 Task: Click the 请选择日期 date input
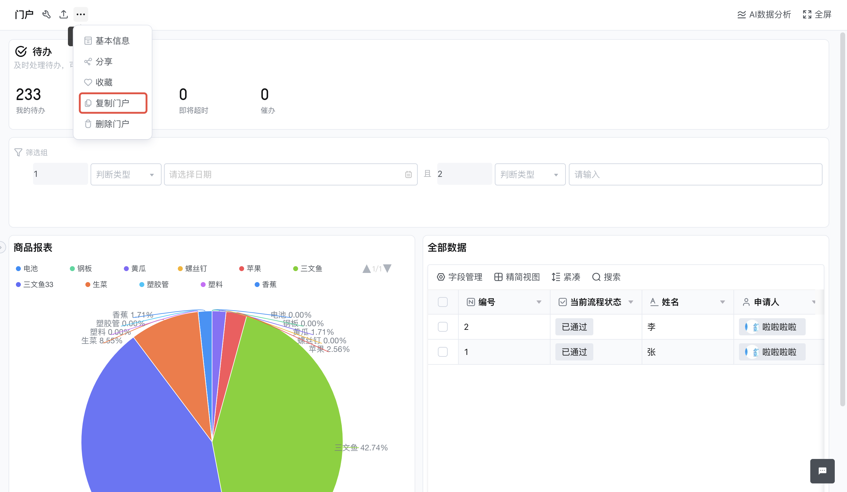pyautogui.click(x=291, y=174)
